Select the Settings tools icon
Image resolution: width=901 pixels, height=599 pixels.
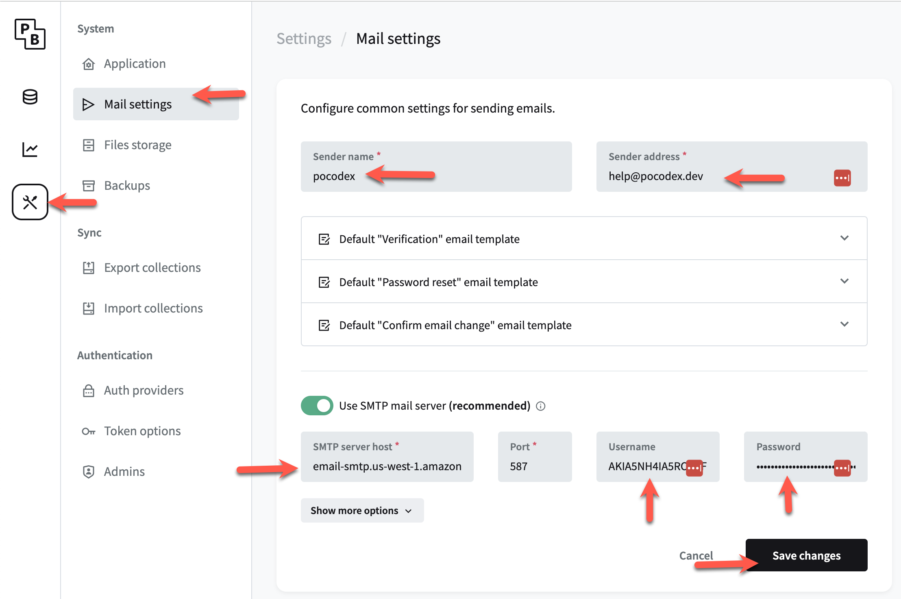click(x=30, y=202)
